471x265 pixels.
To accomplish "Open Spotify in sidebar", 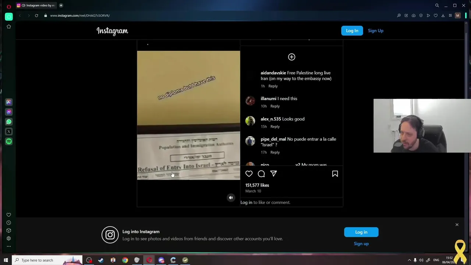I will 9,141.
